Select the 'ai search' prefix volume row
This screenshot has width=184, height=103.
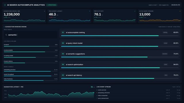31,45
